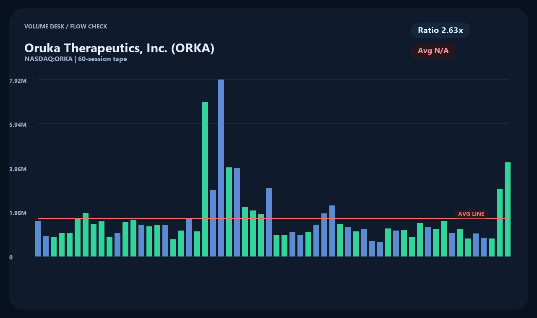Click the Oruka Therapeutics, Inc. (ORKA) title

pos(120,48)
